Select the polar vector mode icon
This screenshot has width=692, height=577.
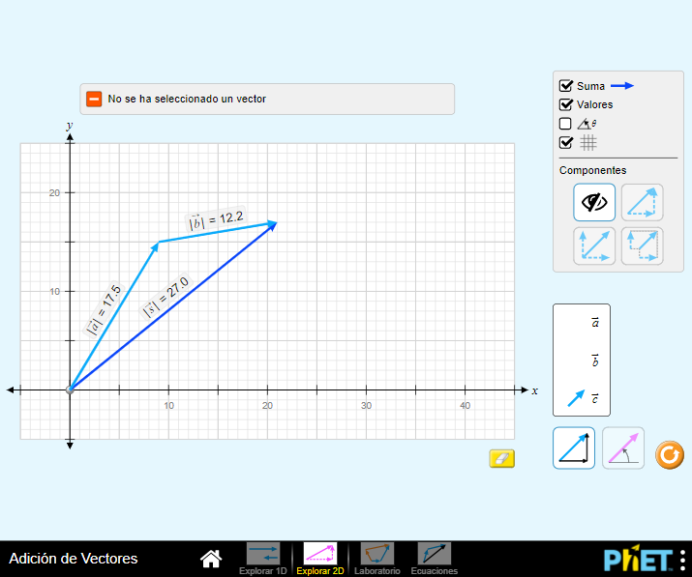pyautogui.click(x=623, y=448)
